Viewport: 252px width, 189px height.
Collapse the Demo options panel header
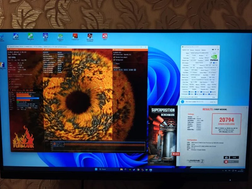(x=114, y=50)
